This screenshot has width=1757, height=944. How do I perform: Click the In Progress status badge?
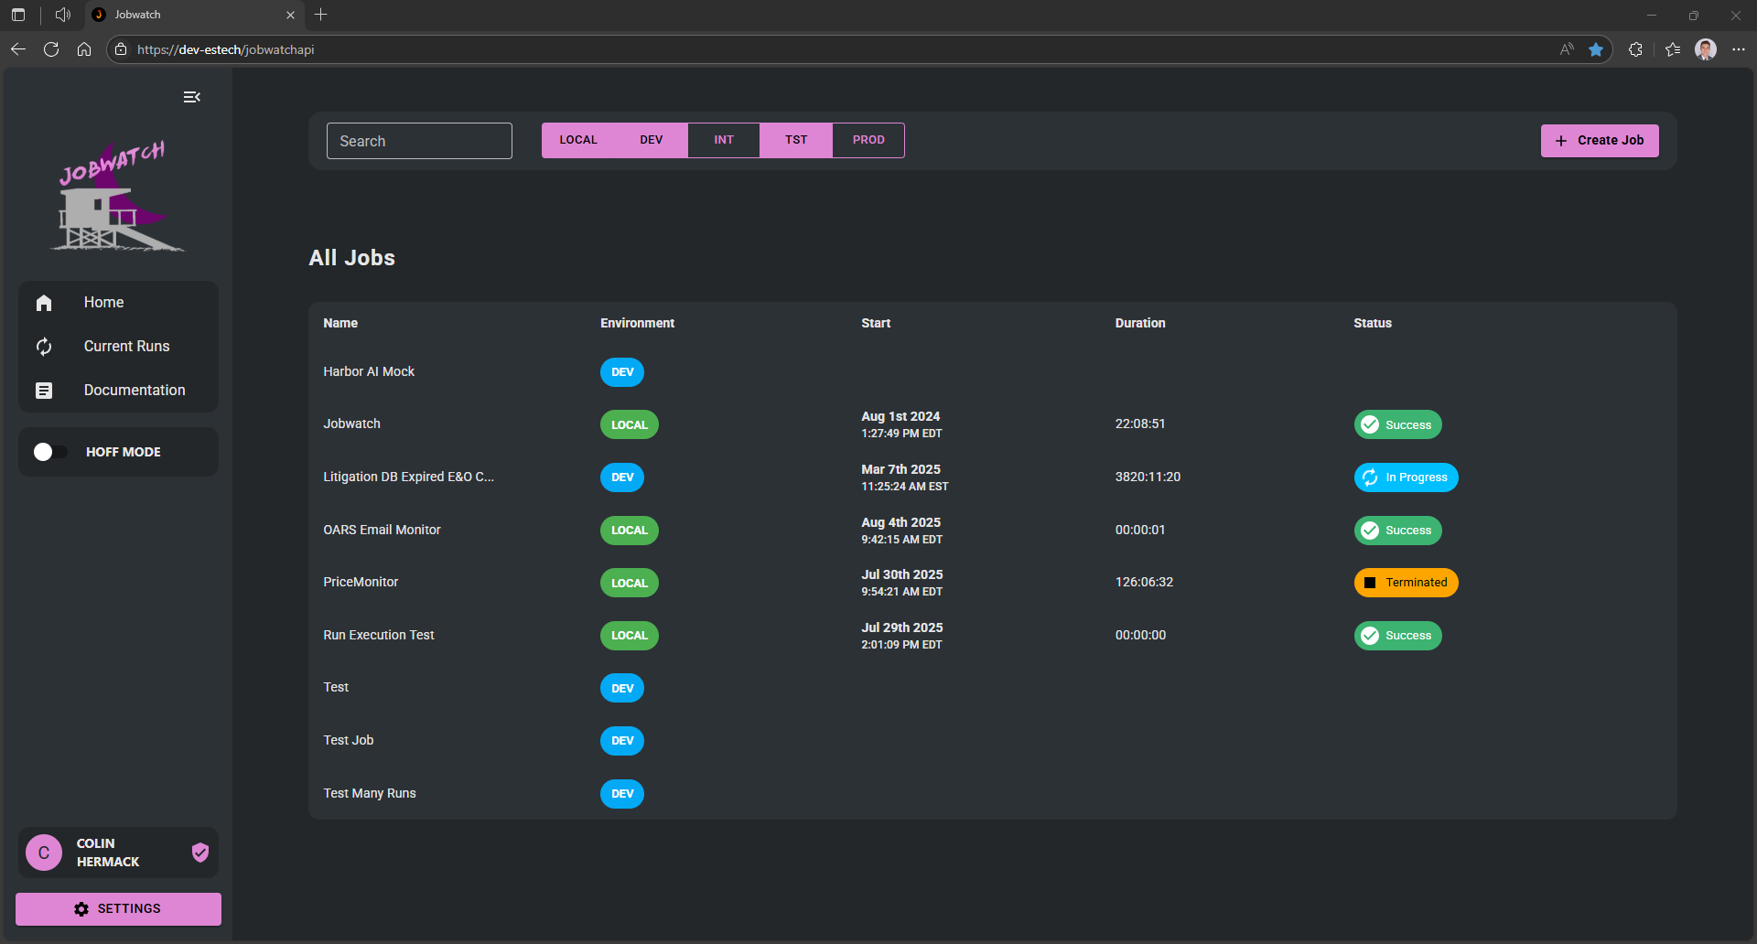[x=1406, y=477]
